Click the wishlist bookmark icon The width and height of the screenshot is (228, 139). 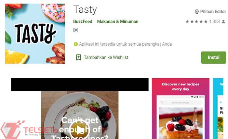click(x=78, y=57)
